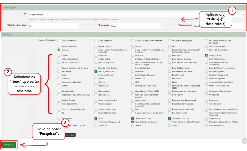Uncheck the Tipo de Escola de Origem checkbox
Image resolution: width=247 pixels, height=151 pixels.
[133, 122]
